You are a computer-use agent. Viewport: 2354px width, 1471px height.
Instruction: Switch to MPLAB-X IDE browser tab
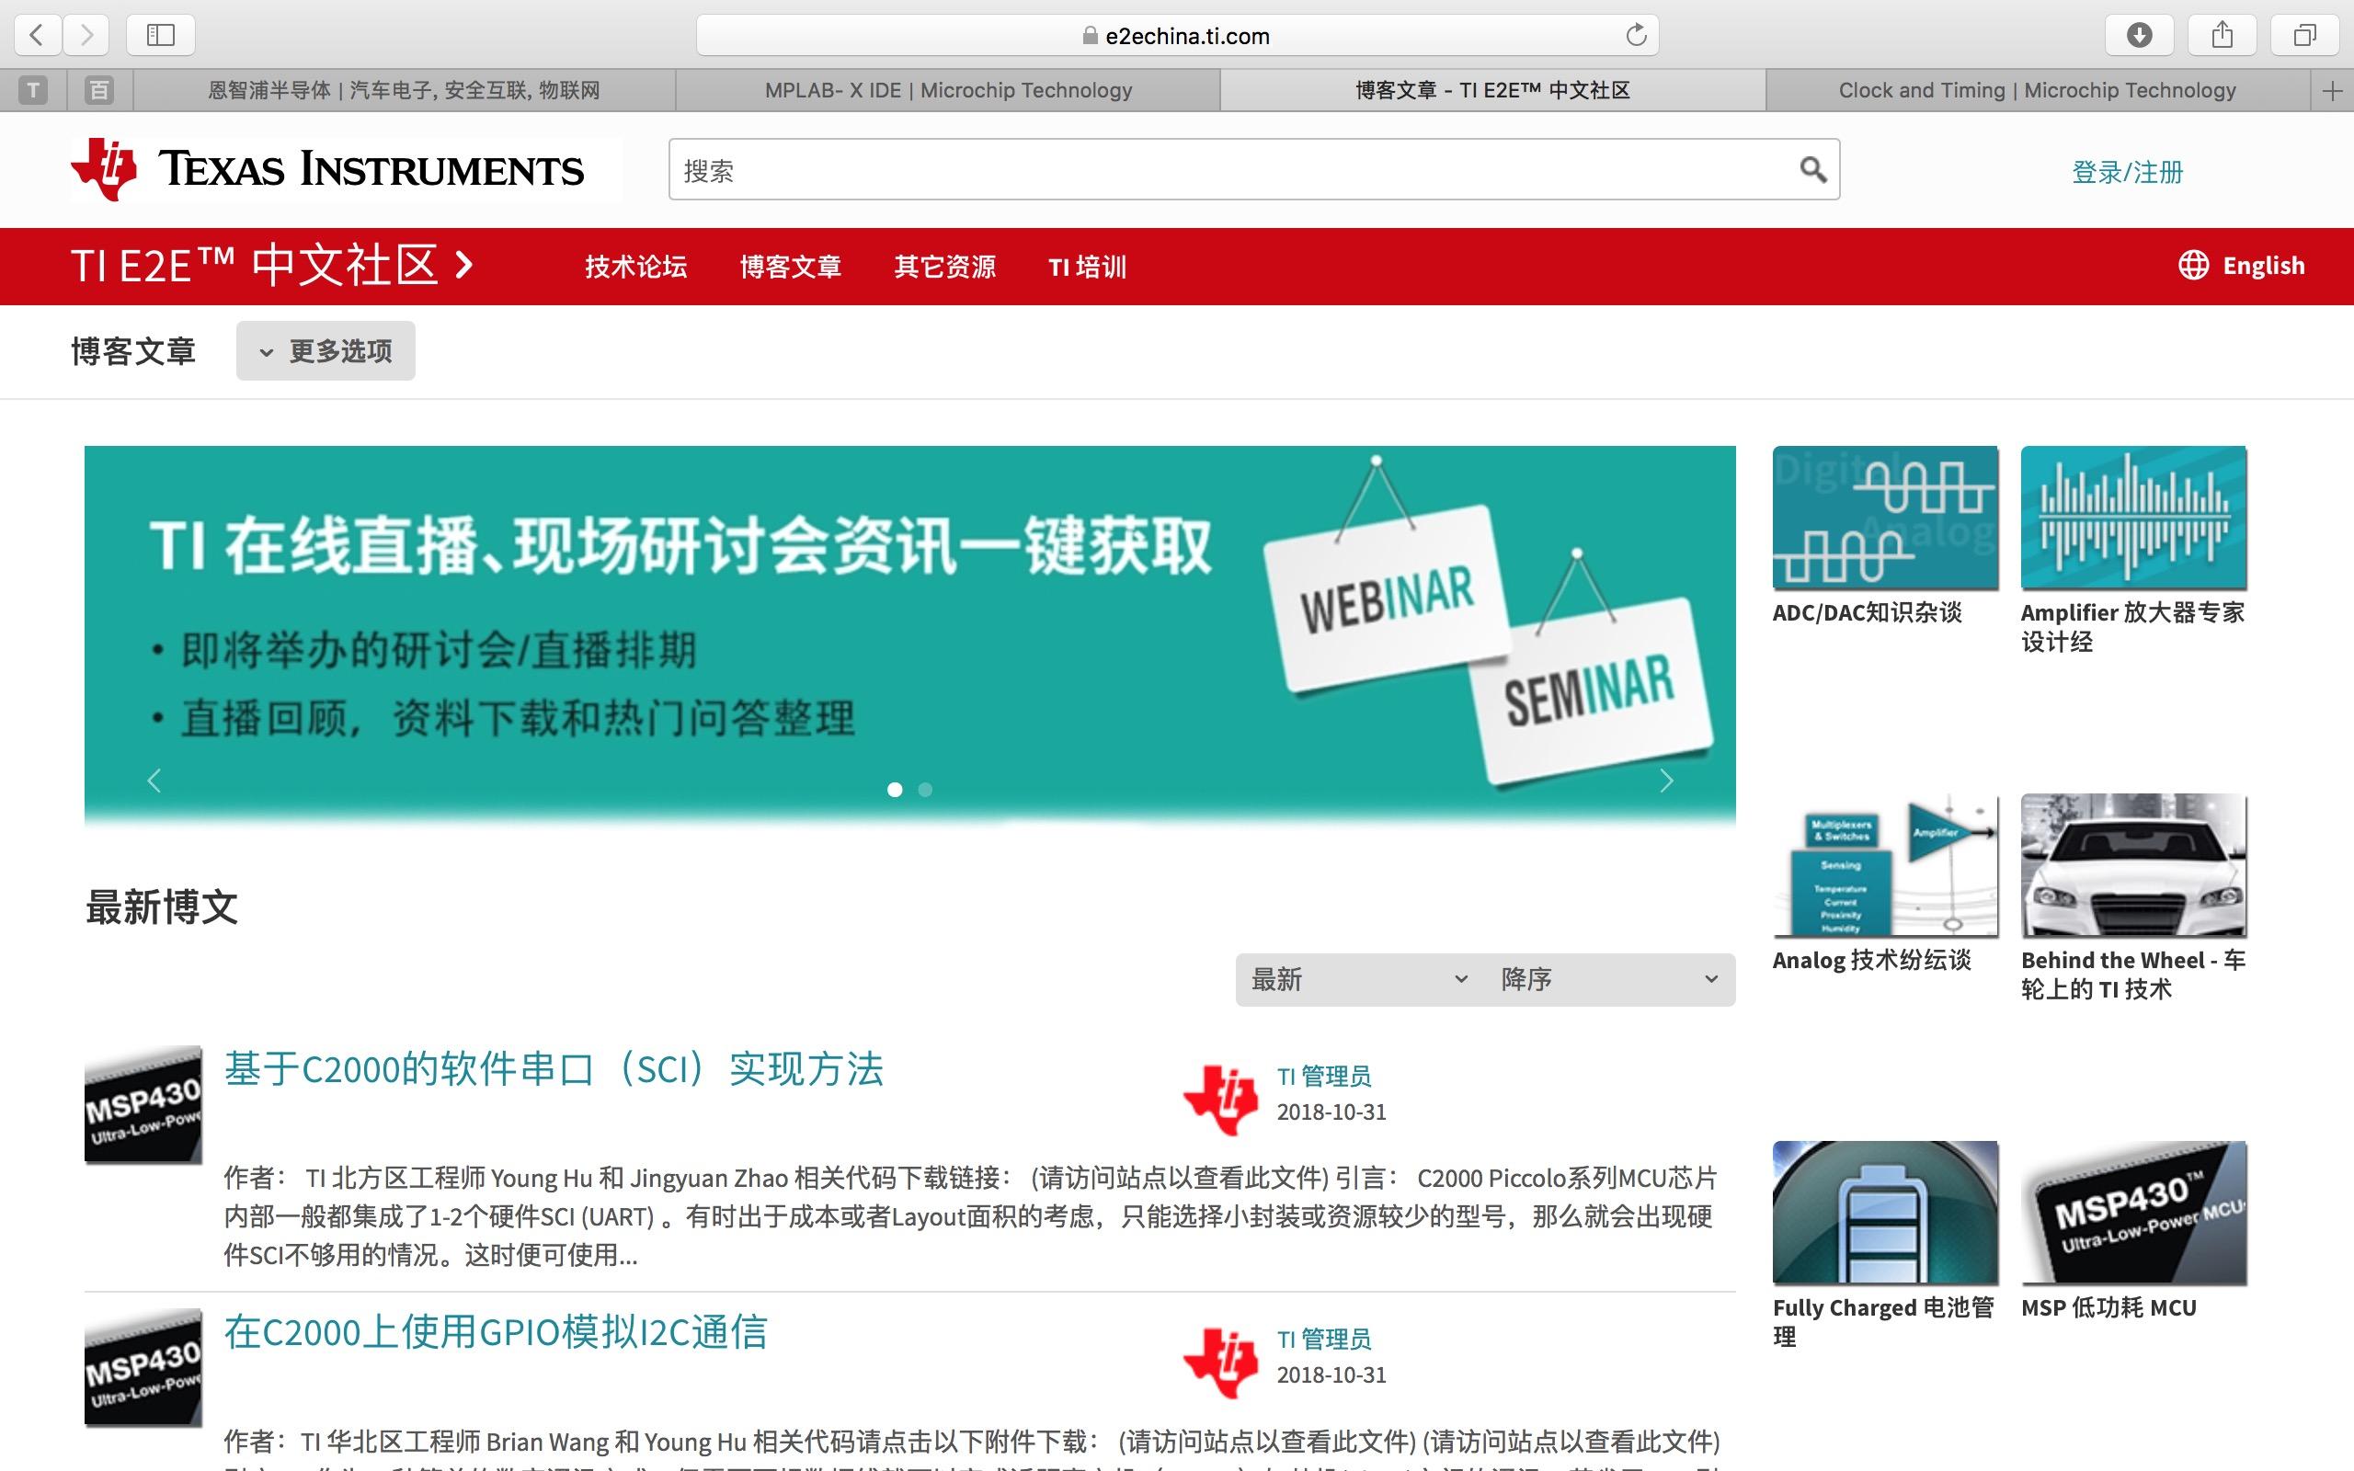coord(947,91)
